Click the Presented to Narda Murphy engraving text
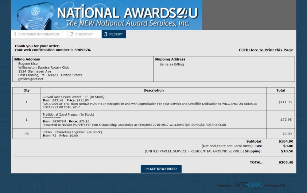Screen dimensions: 307x193 [134, 125]
